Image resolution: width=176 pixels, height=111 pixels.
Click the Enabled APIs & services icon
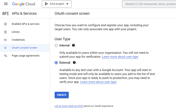pyautogui.click(x=5, y=24)
